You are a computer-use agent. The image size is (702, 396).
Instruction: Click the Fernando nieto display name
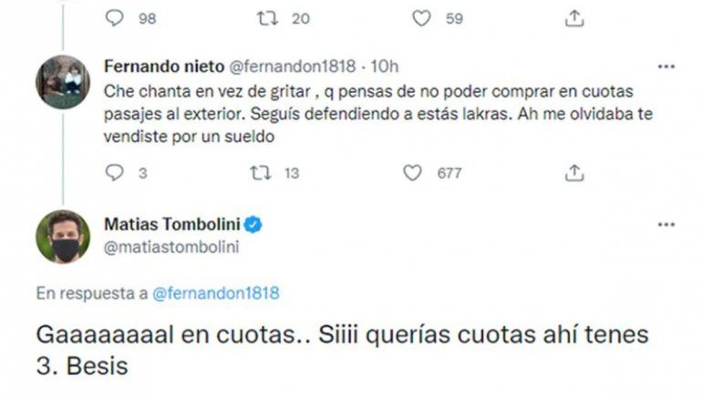159,66
